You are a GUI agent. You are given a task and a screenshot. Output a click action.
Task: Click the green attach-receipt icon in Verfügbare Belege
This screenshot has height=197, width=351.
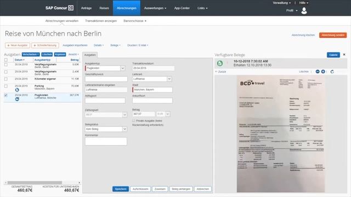click(x=220, y=63)
